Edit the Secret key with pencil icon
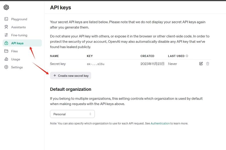 point(201,63)
